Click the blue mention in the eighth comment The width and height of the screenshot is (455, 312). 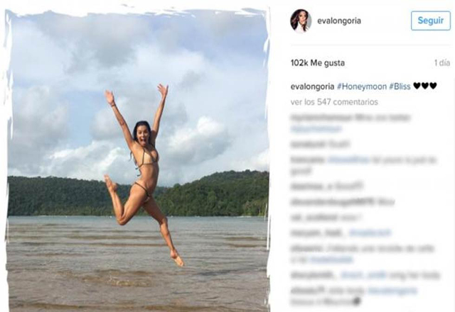pyautogui.click(x=331, y=260)
